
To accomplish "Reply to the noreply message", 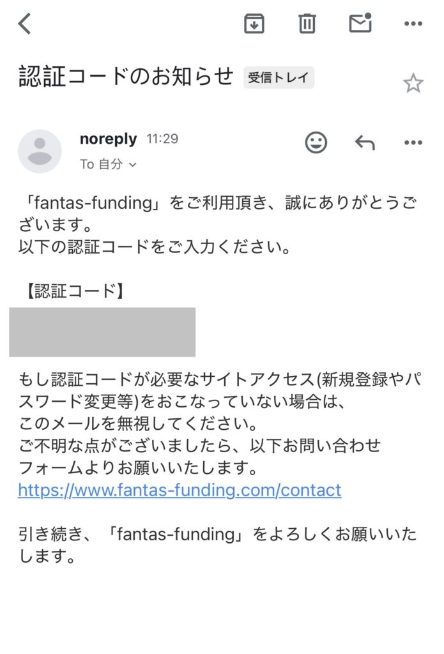I will 365,142.
